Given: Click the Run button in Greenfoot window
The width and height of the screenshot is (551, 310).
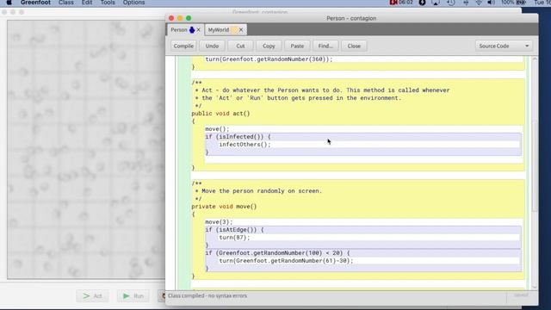Looking at the screenshot, I should pos(133,296).
